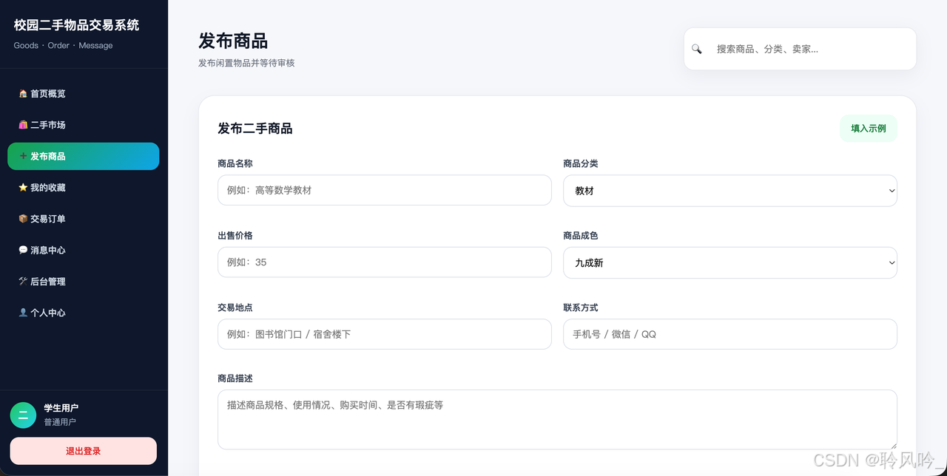Open the 商品分类 dropdown showing 教材
This screenshot has width=947, height=476.
[x=730, y=191]
